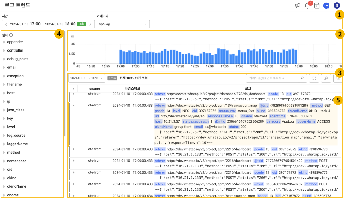Expand the key filter

tap(4, 118)
